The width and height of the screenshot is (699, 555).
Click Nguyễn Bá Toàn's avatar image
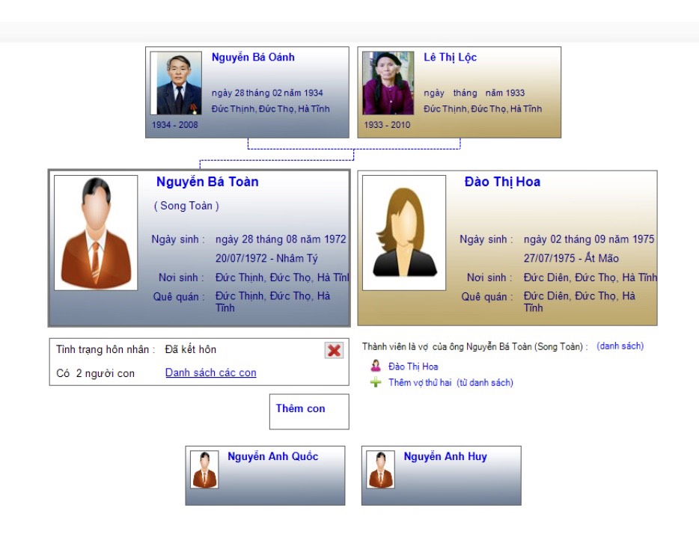click(96, 233)
